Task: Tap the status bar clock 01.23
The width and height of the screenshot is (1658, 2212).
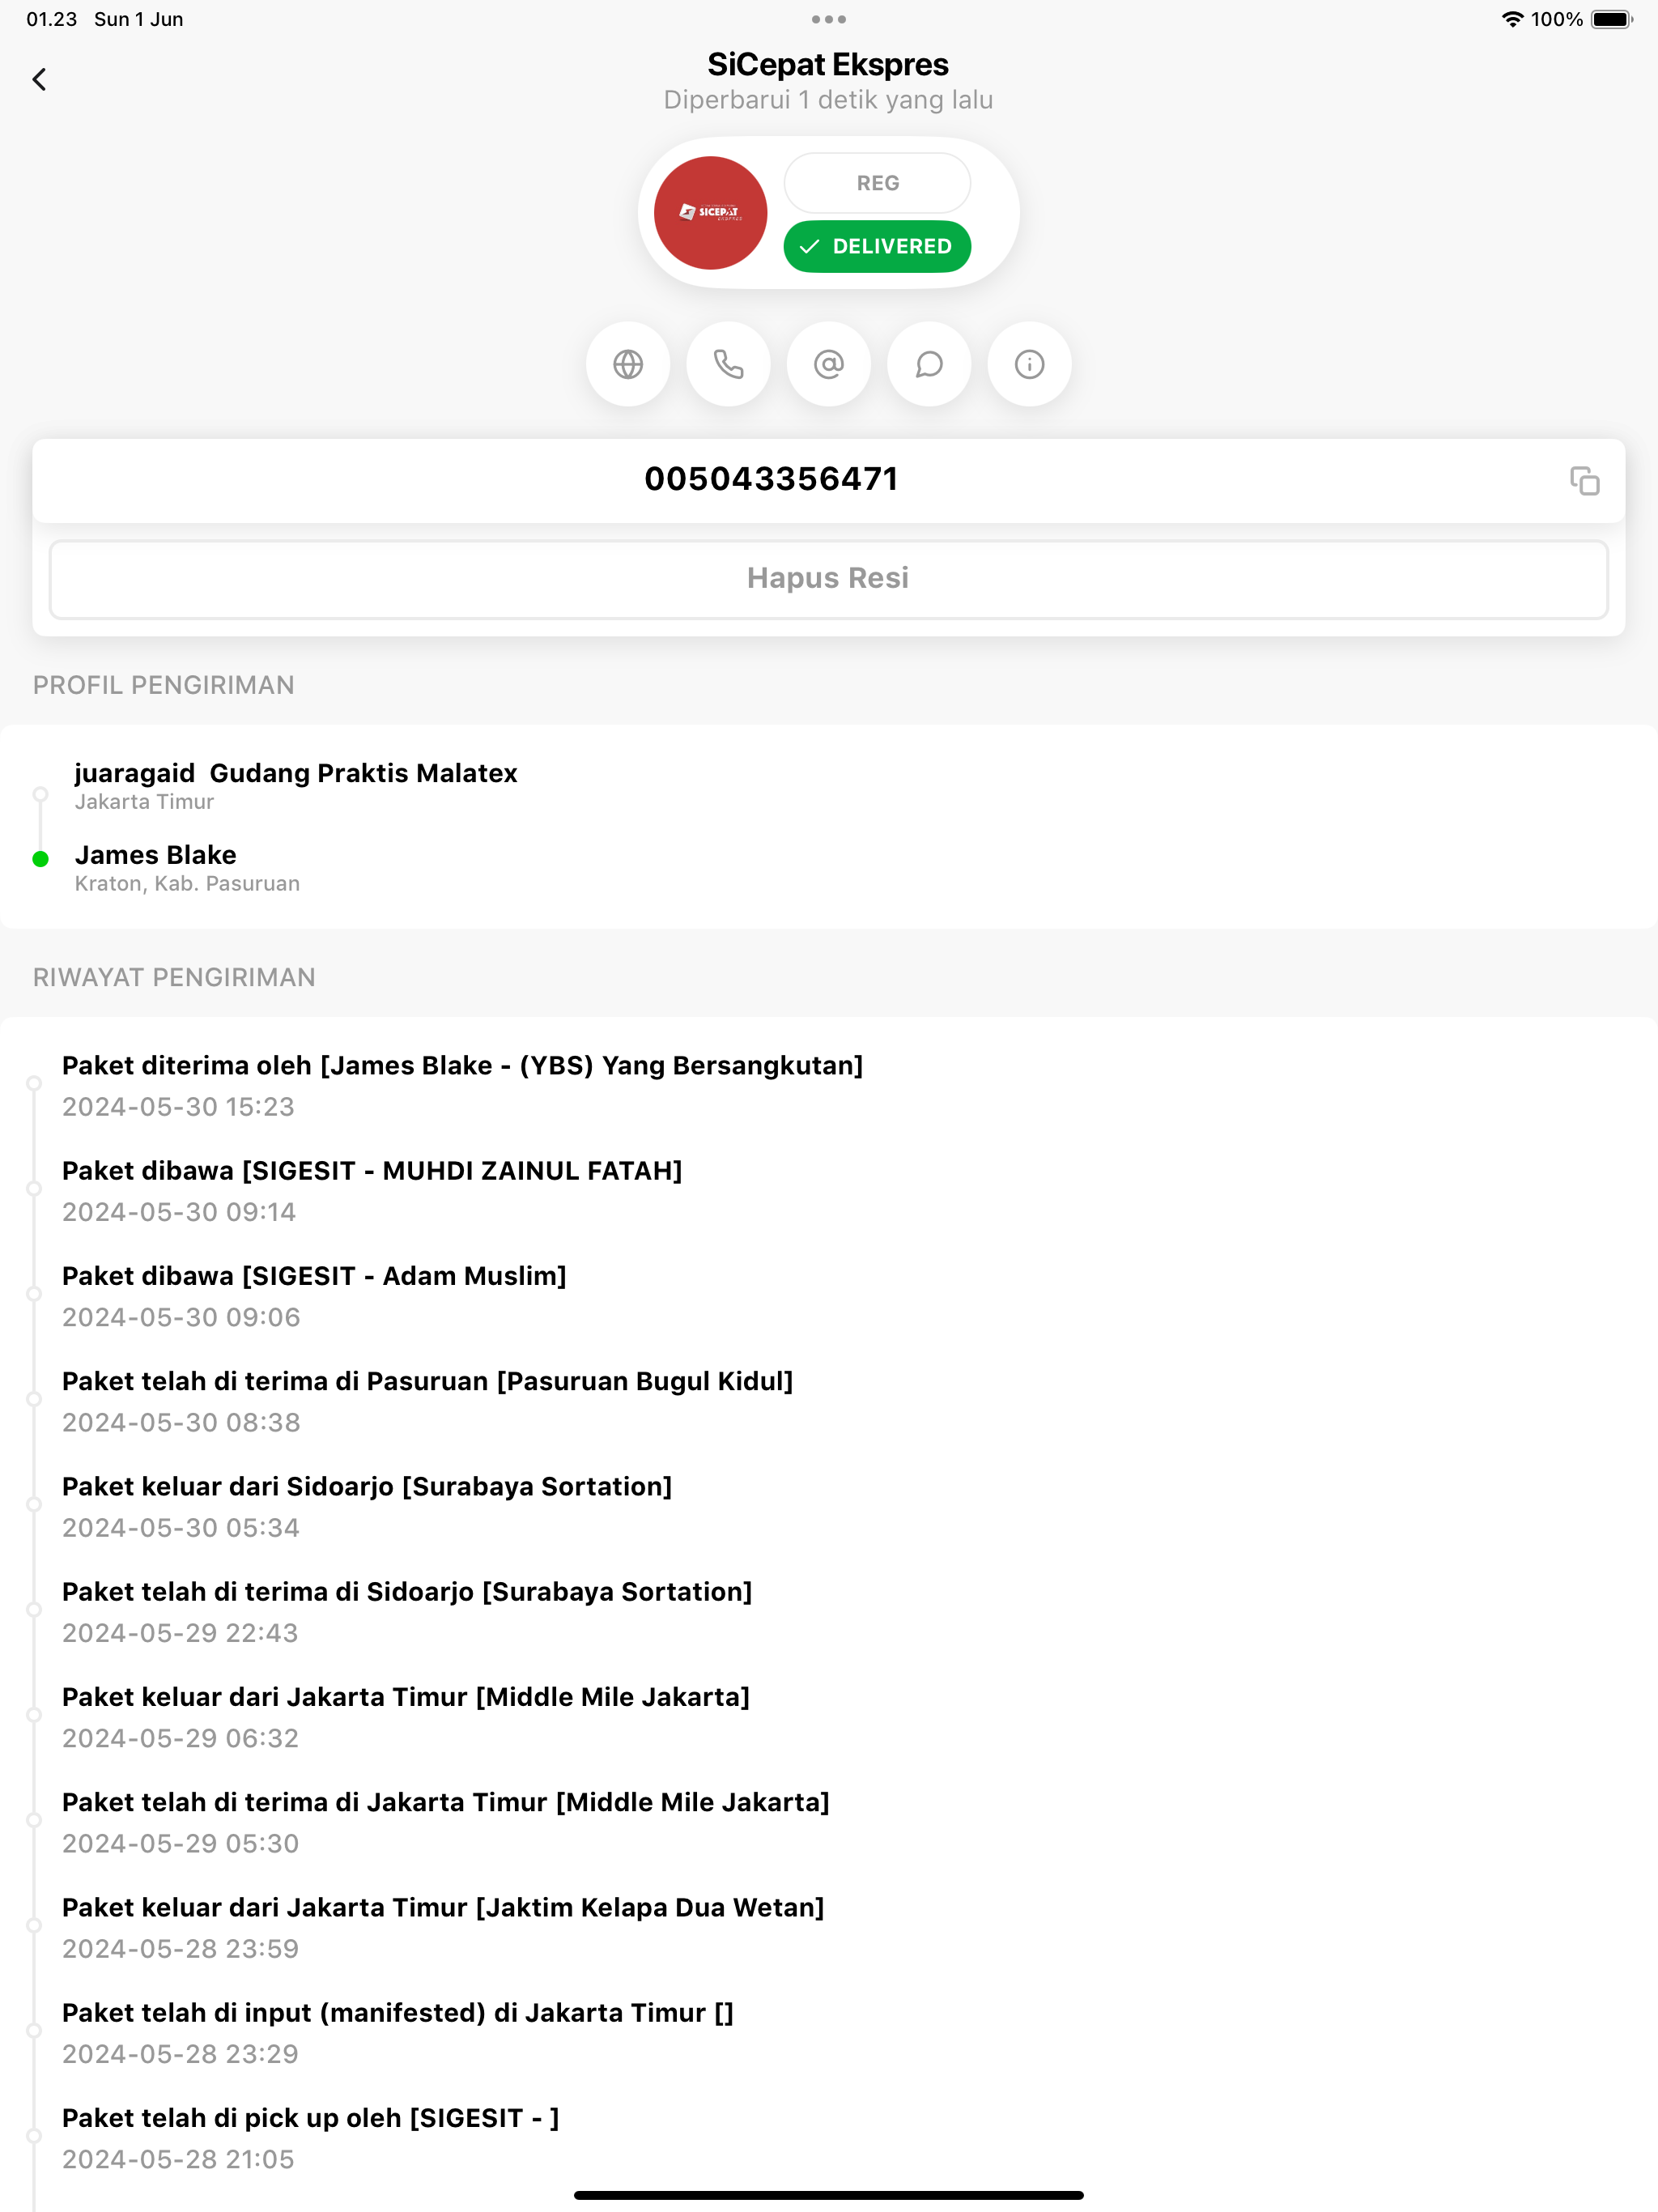Action: 52,19
